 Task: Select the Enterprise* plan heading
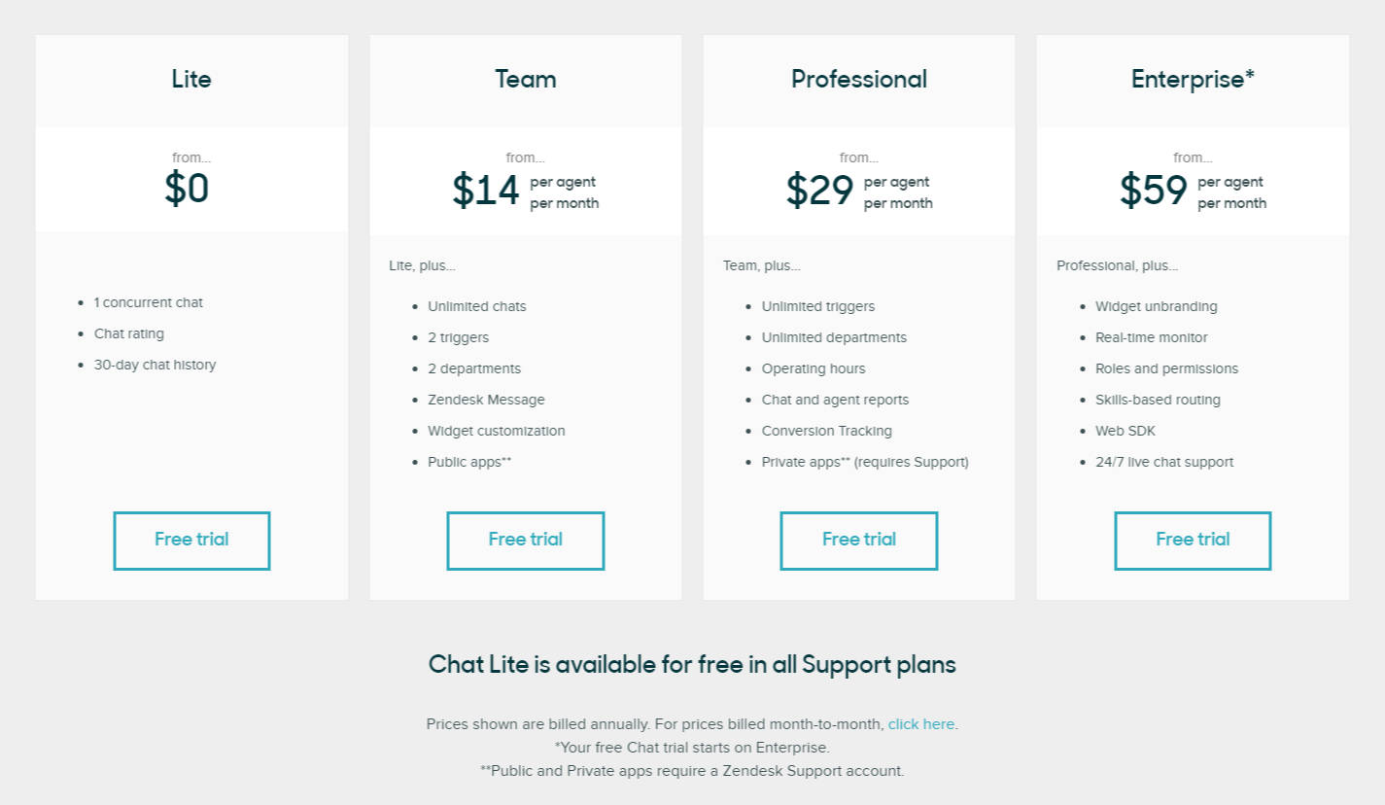[x=1193, y=79]
